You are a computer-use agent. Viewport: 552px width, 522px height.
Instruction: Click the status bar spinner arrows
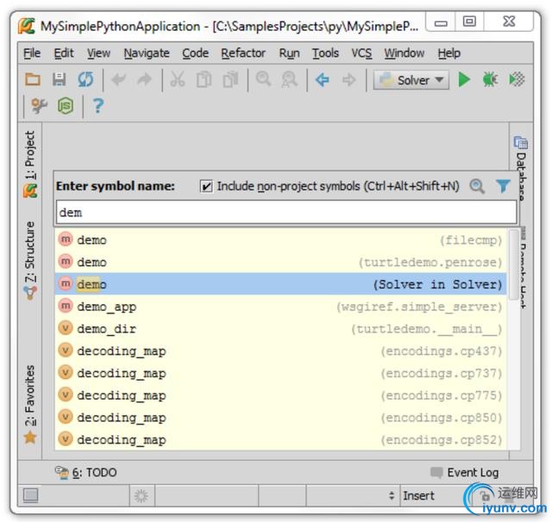(x=392, y=496)
